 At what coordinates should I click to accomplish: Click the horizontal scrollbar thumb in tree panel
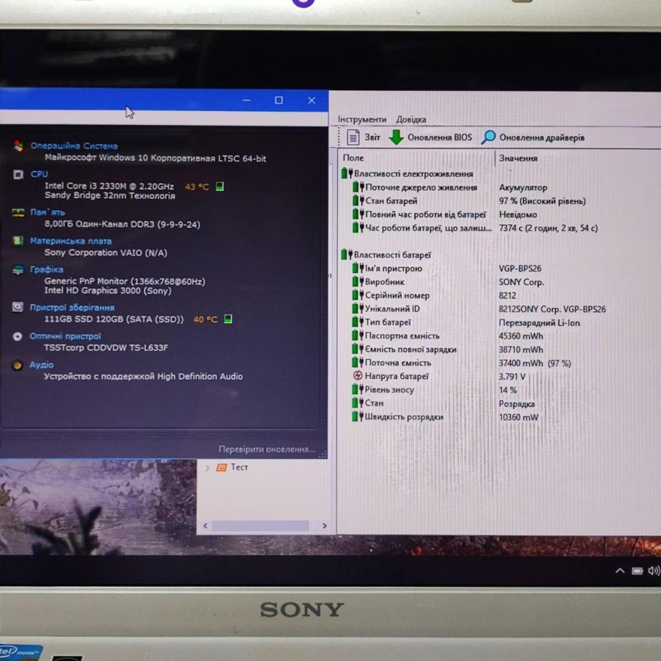tap(260, 526)
